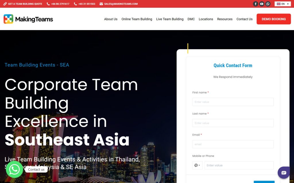294x183 pixels.
Task: Click the We Respond Immediately text
Action: [x=233, y=77]
